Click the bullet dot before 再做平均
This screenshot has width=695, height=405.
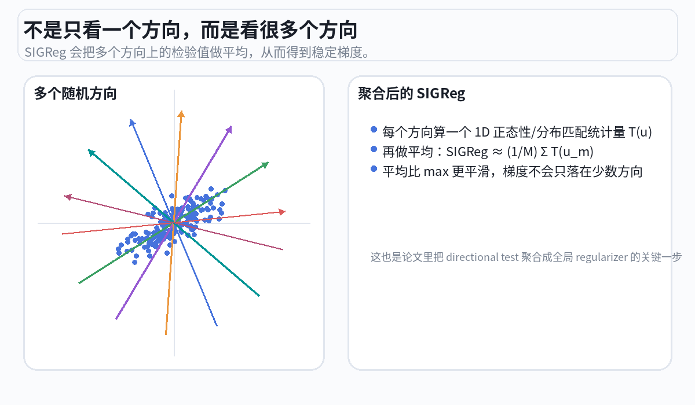pos(374,149)
